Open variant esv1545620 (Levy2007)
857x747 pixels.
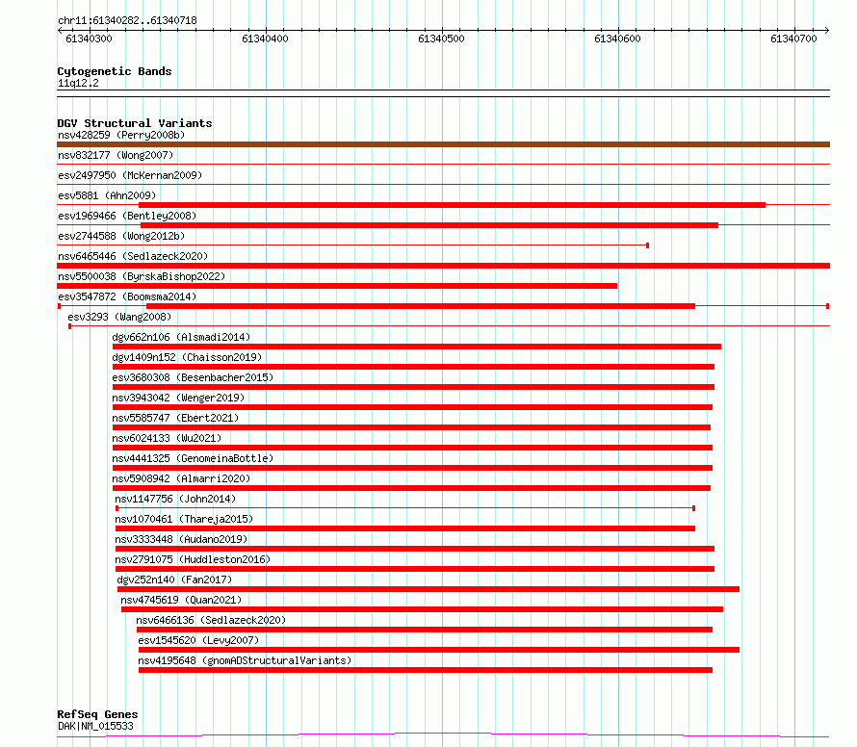pos(198,640)
